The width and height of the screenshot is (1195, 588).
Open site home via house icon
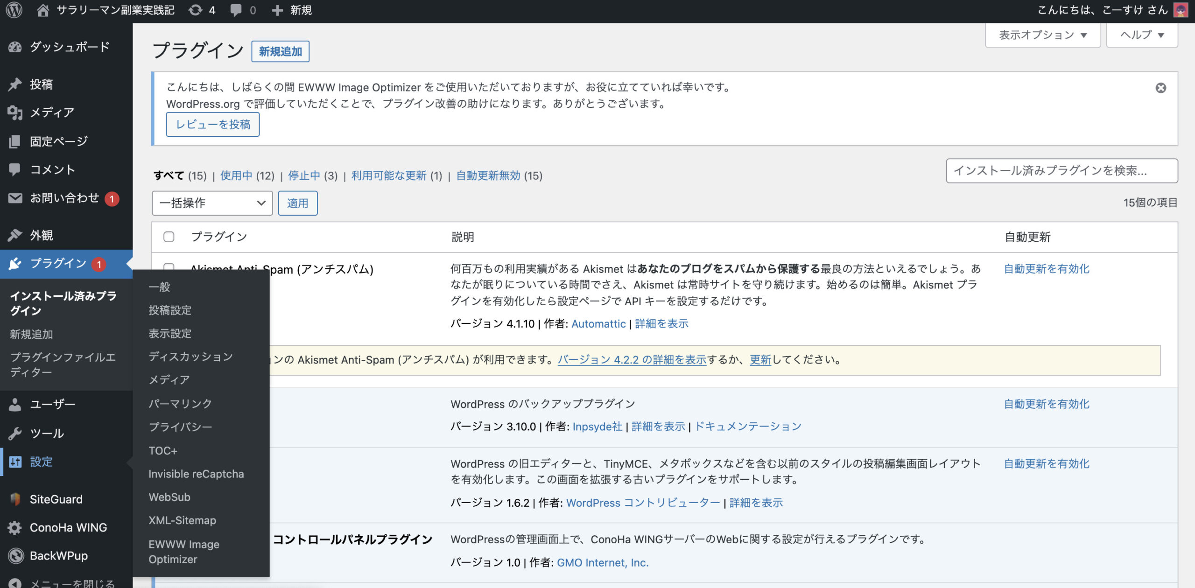[43, 10]
